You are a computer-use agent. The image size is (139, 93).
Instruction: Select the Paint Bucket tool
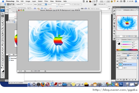click(3, 40)
